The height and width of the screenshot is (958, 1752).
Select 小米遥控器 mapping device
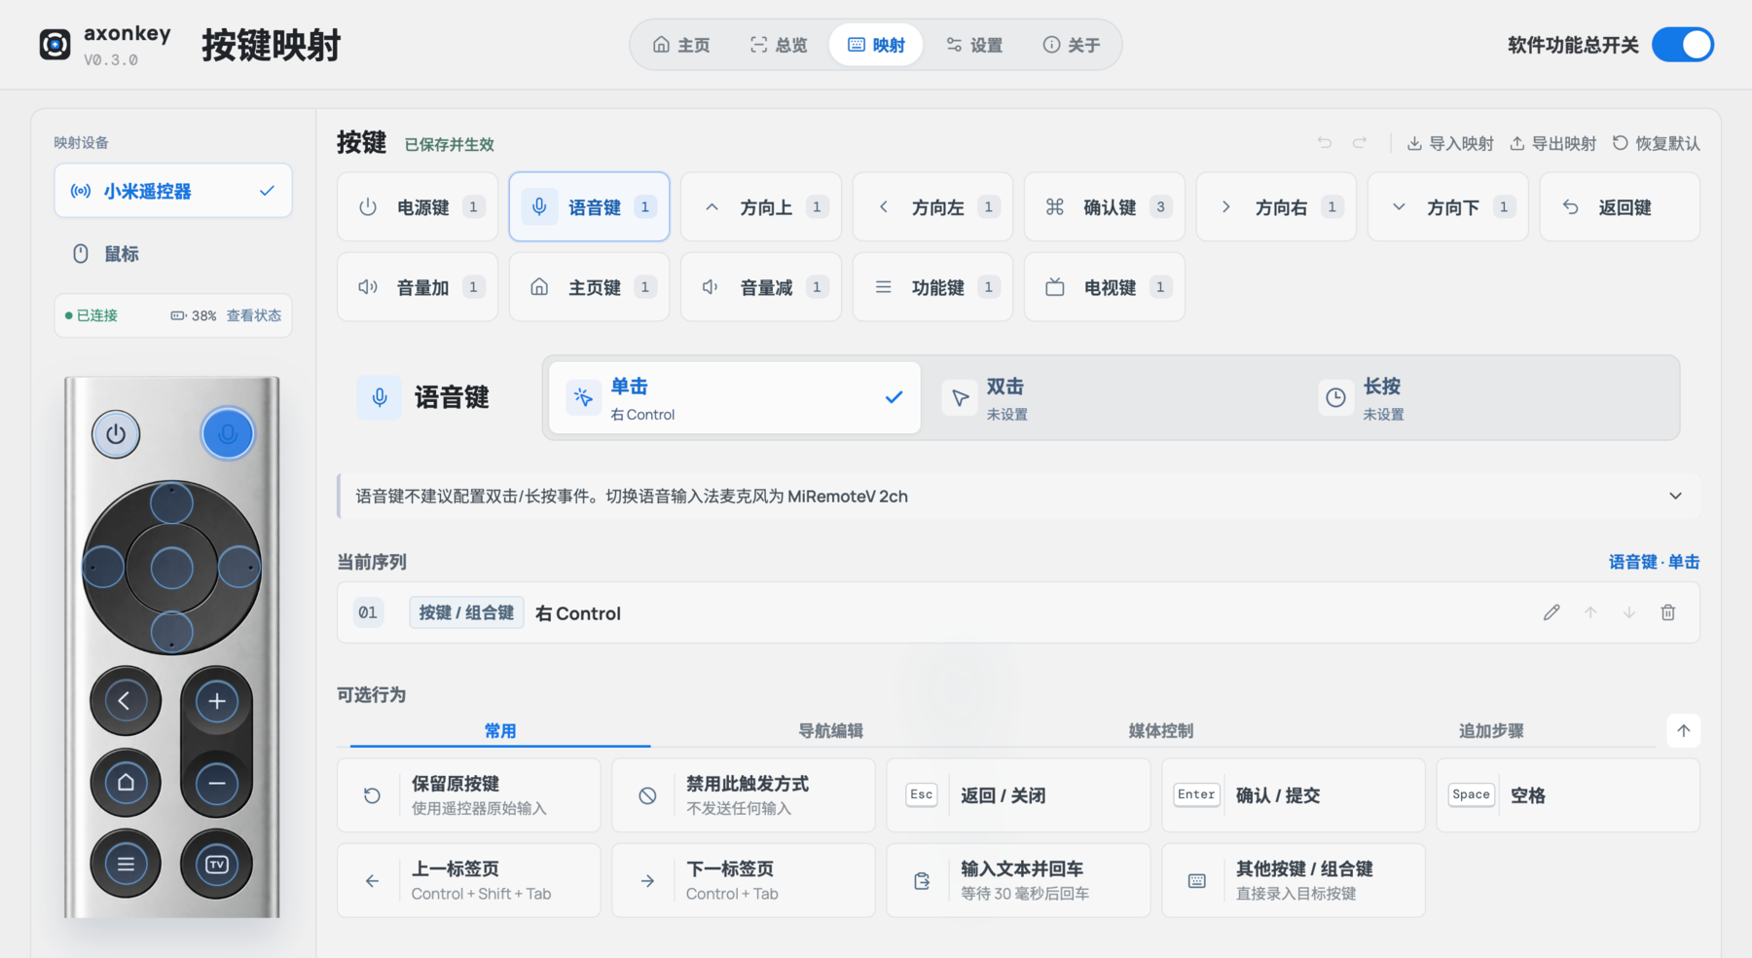click(173, 191)
